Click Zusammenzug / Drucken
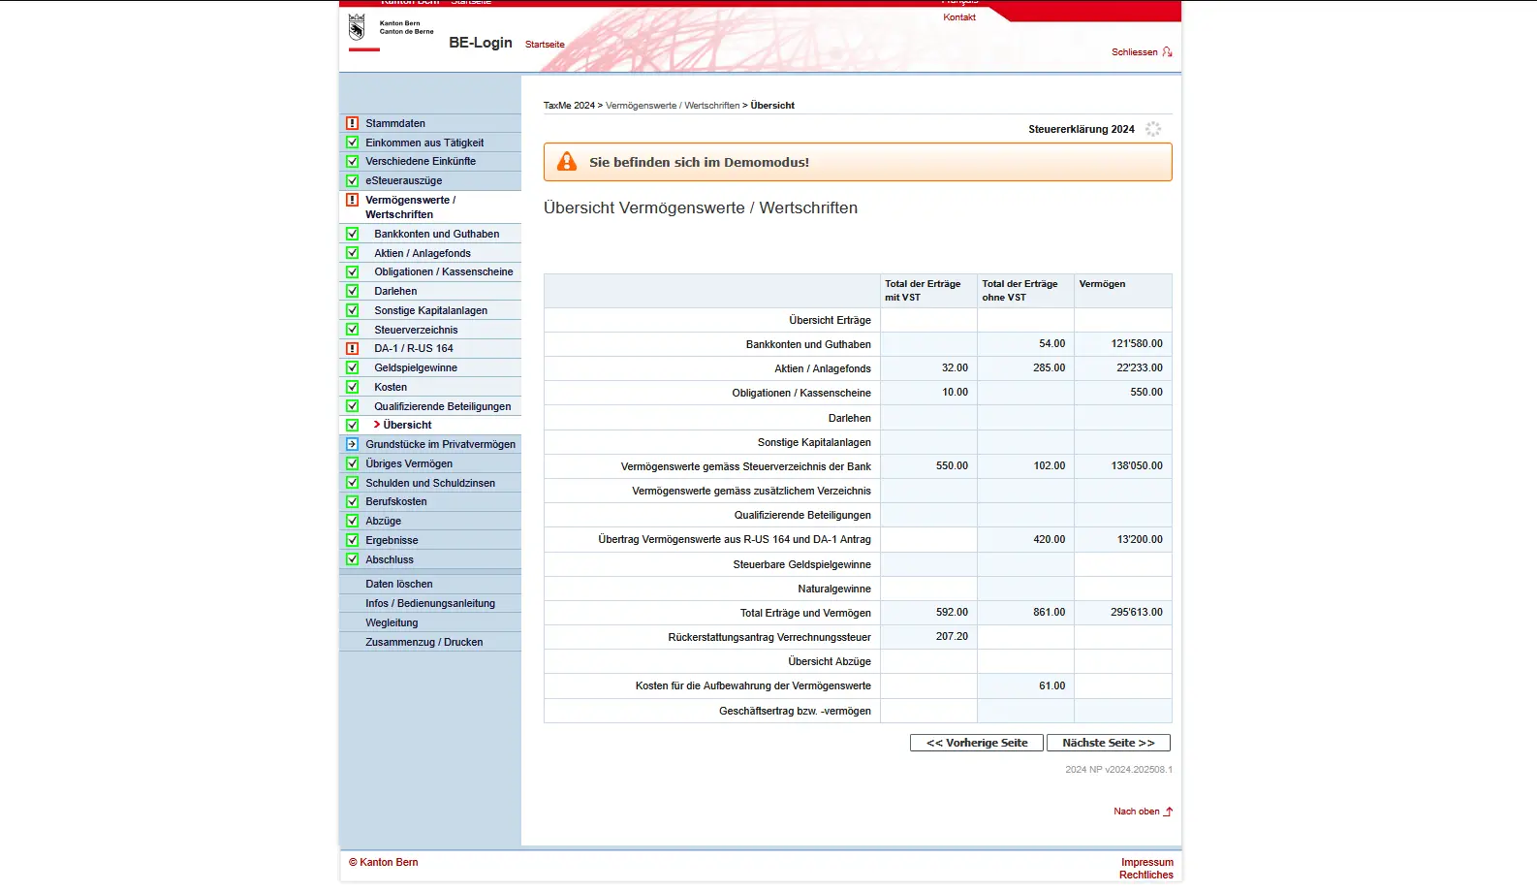The height and width of the screenshot is (892, 1537). pyautogui.click(x=424, y=642)
